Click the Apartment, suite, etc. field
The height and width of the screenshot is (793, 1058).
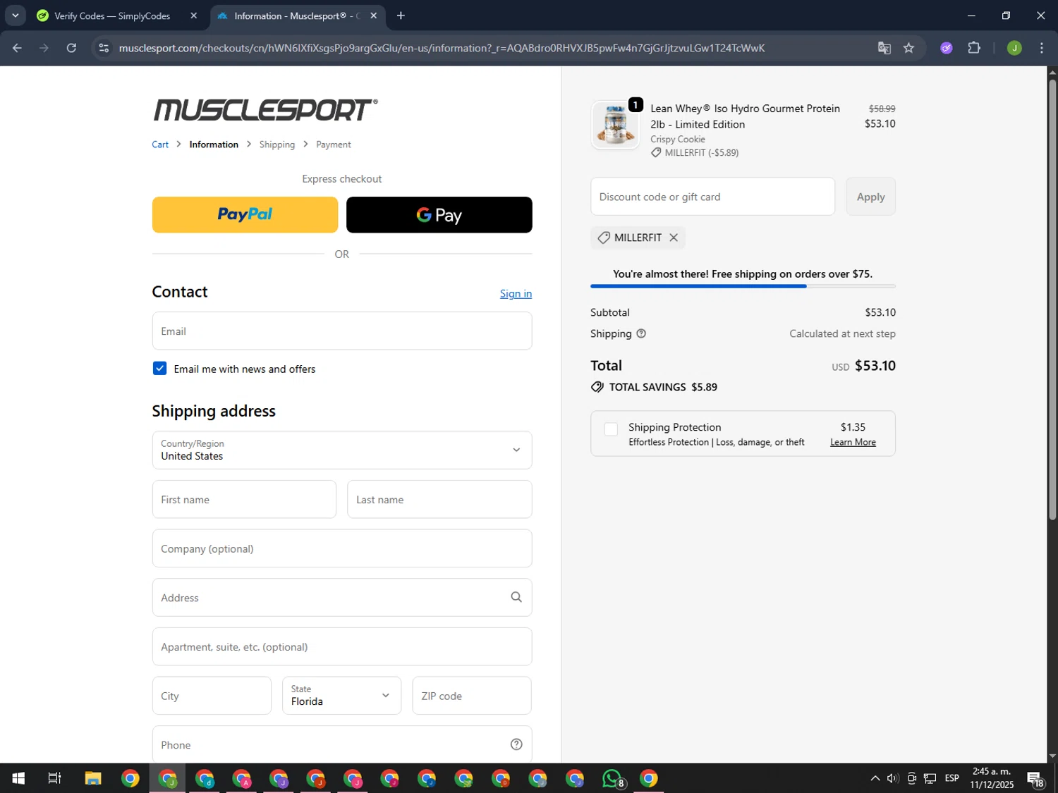click(342, 647)
